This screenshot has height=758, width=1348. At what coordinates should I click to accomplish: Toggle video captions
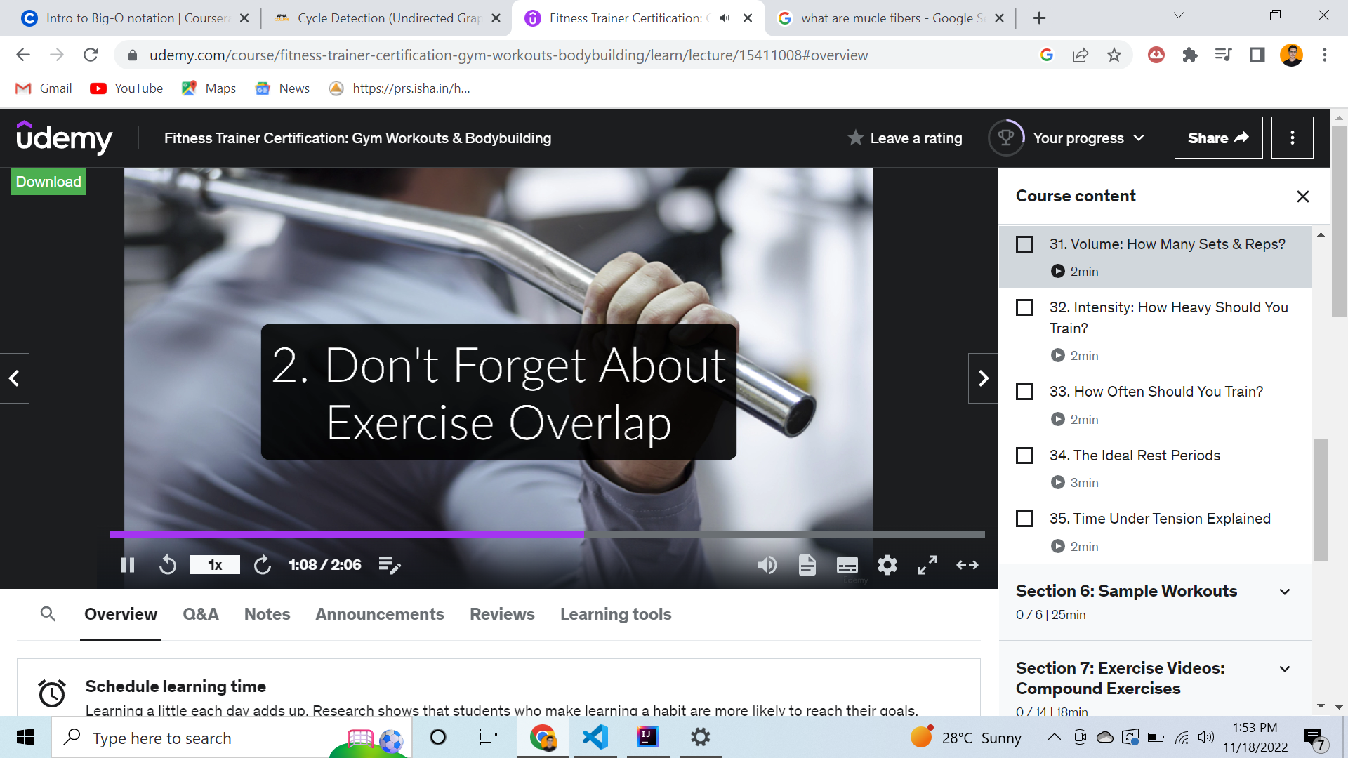pyautogui.click(x=847, y=565)
